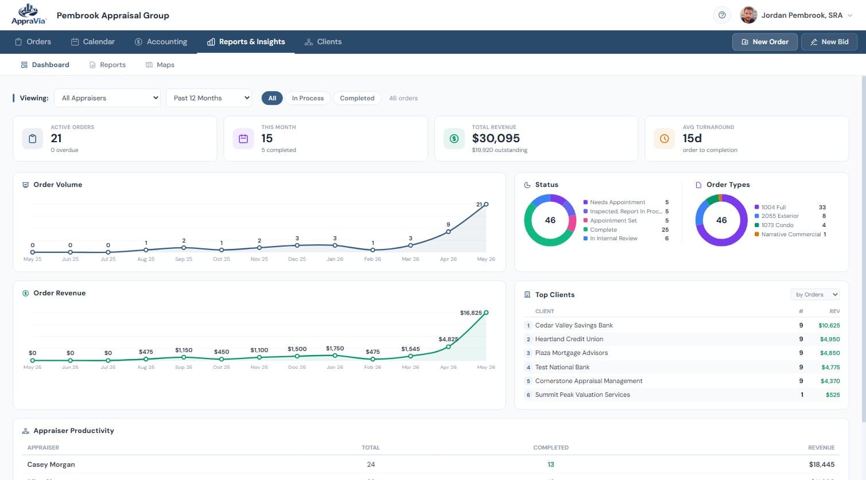
Task: Select the All filter pill
Action: pos(272,98)
